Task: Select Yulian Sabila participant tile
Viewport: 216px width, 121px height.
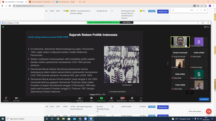Action: coord(180,85)
